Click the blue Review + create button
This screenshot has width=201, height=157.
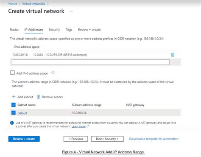pyautogui.click(x=24, y=139)
